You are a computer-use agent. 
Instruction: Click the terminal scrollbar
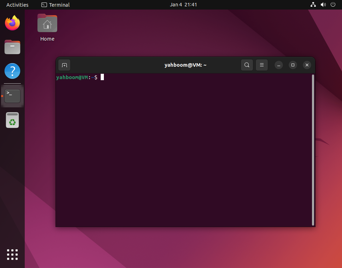313,148
